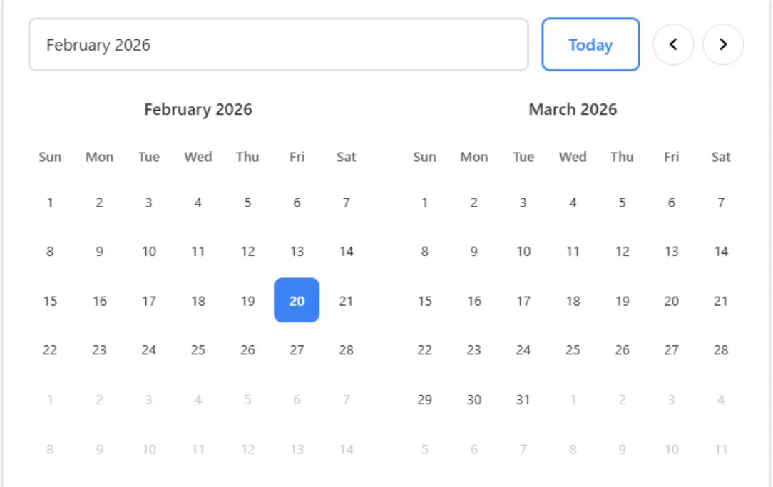Select February 28 in the left calendar
This screenshot has height=487, width=773.
pos(347,350)
